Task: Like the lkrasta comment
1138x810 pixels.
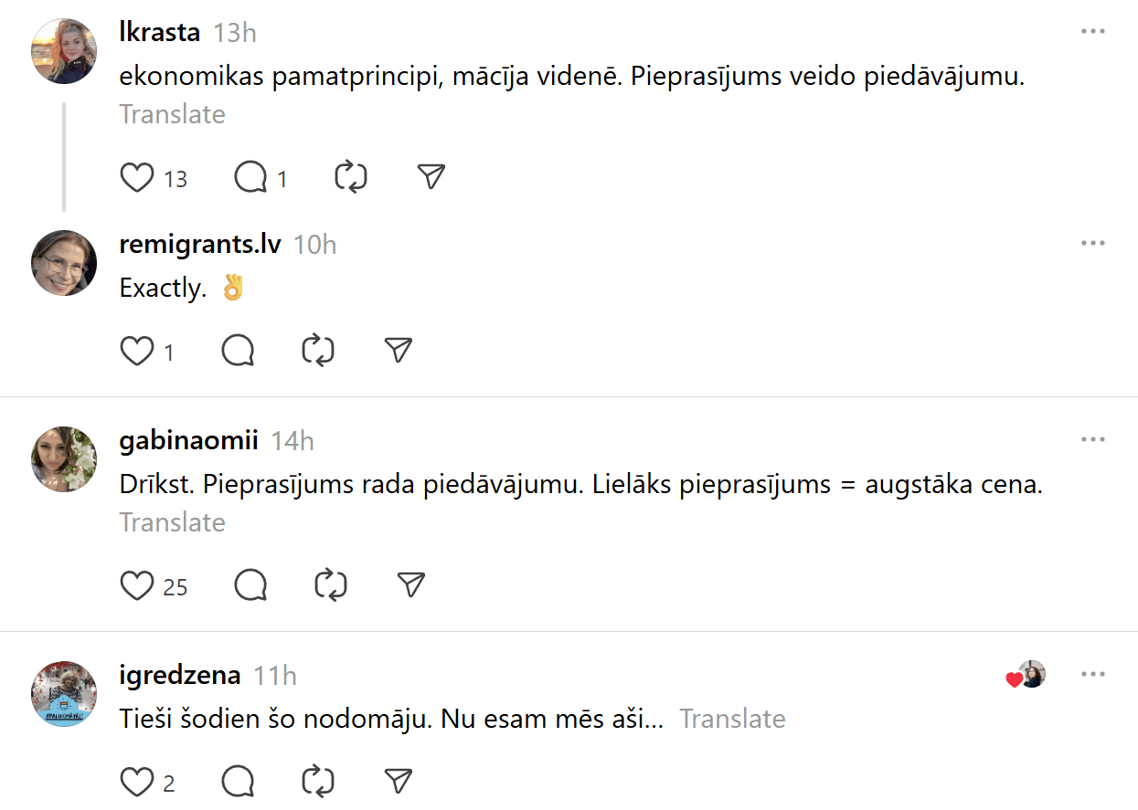Action: pos(137,177)
